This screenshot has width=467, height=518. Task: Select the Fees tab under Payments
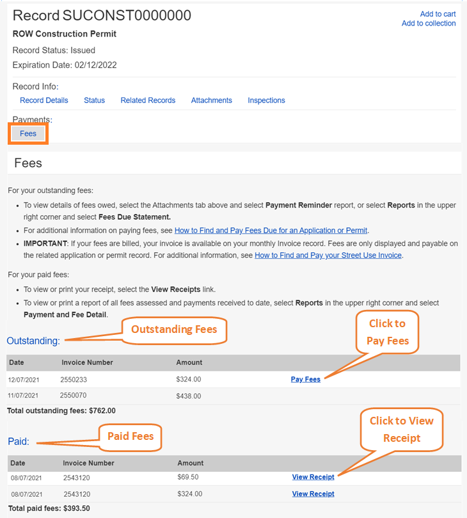pos(28,134)
